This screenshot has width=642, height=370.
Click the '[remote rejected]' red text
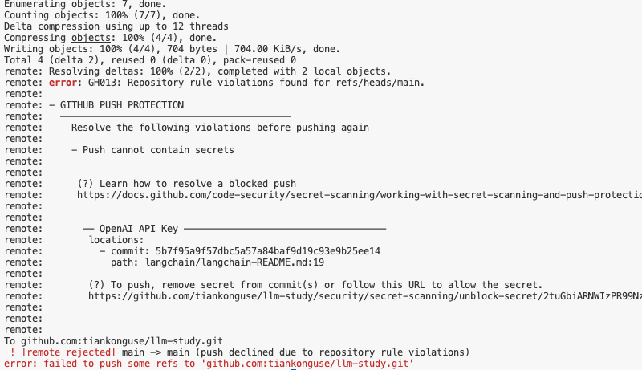point(69,352)
